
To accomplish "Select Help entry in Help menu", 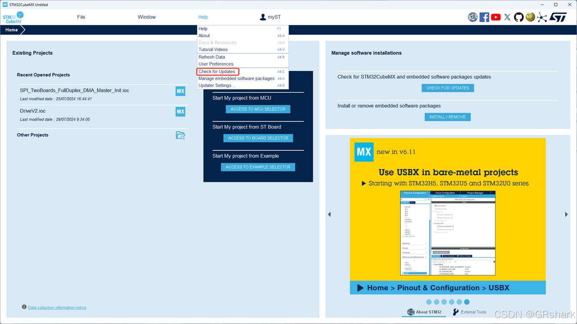I will pyautogui.click(x=243, y=29).
